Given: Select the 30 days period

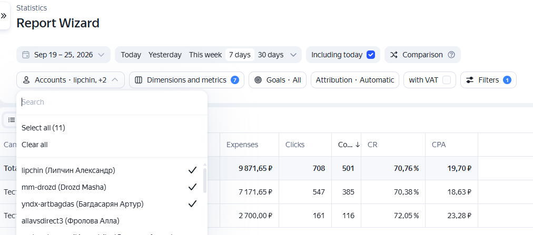Looking at the screenshot, I should click(x=271, y=55).
